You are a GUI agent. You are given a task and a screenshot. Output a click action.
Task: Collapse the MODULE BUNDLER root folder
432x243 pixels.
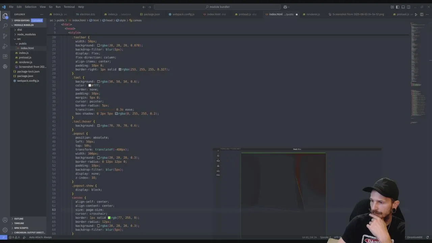tap(24, 25)
